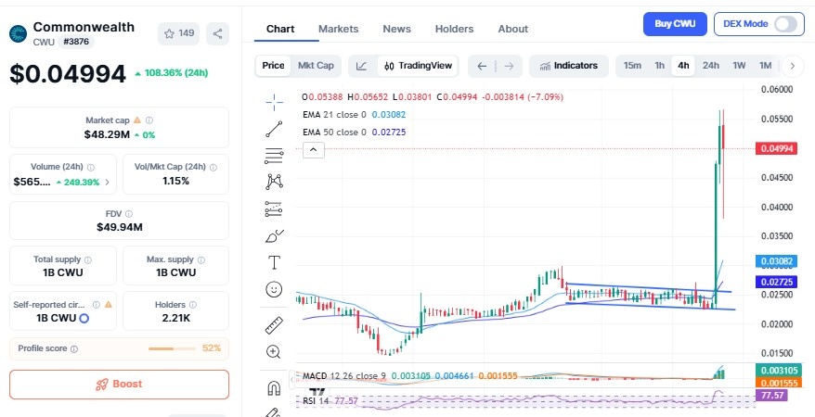Show Market cap info tooltip icon
The width and height of the screenshot is (815, 417).
click(149, 120)
